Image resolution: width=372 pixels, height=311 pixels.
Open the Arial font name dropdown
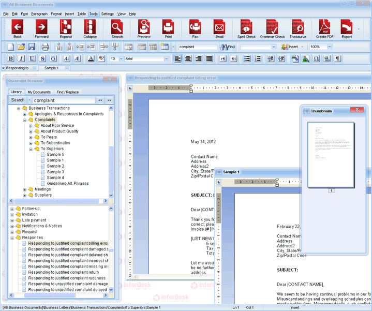point(166,58)
